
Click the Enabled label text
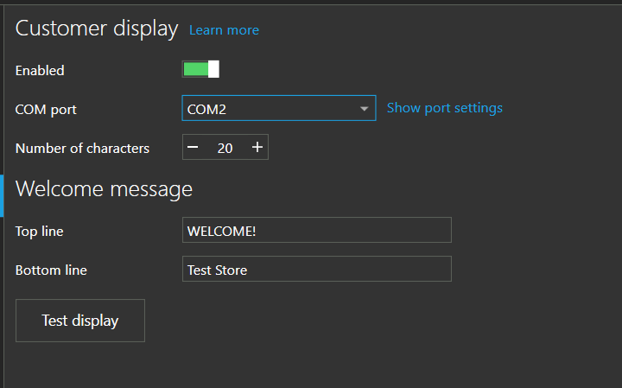pyautogui.click(x=40, y=70)
